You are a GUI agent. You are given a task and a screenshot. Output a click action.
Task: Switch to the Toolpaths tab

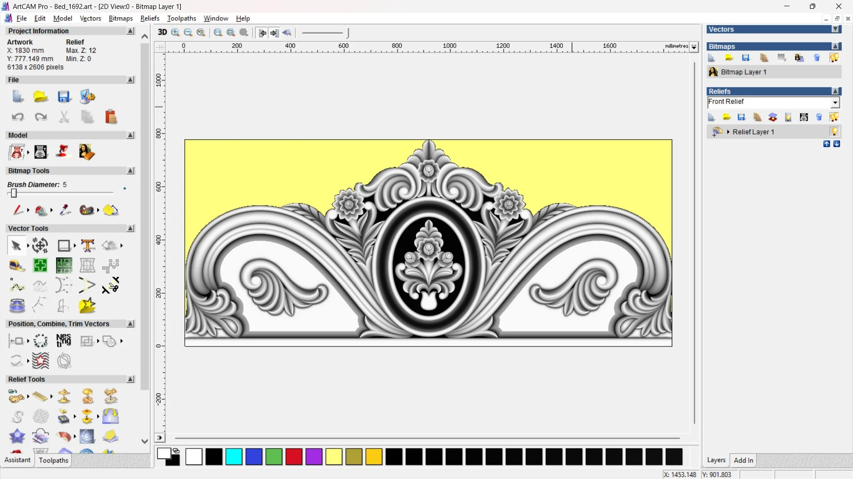tap(53, 460)
